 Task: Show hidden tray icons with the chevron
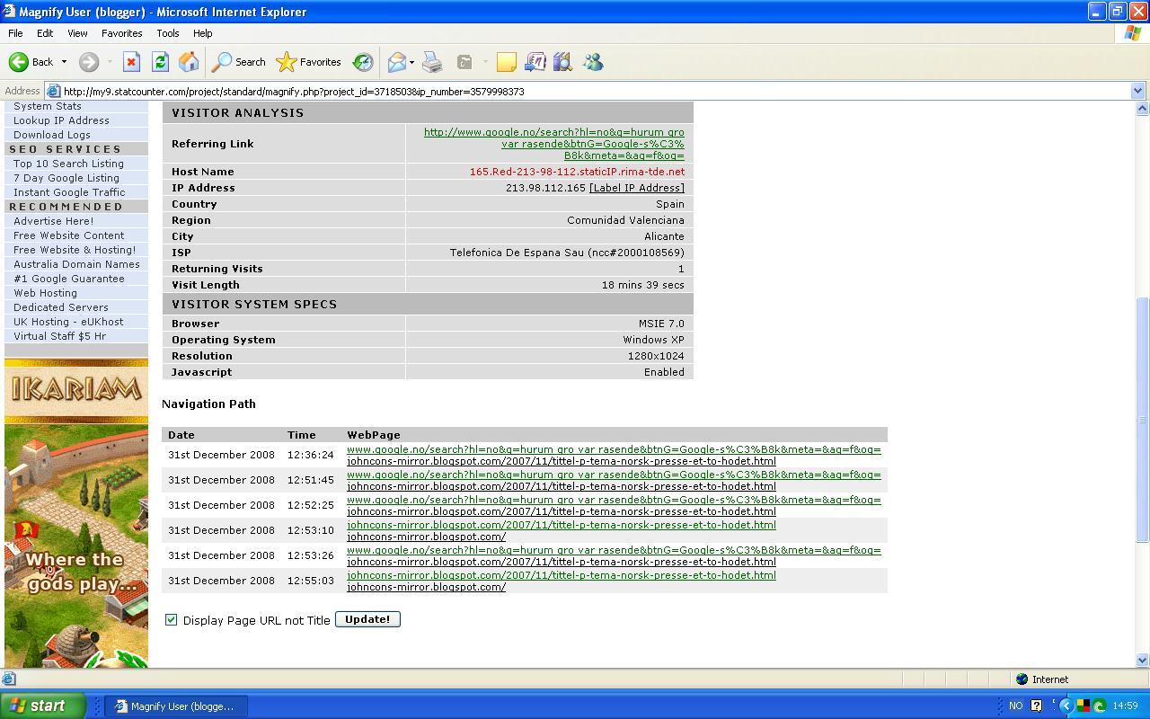(x=1066, y=706)
